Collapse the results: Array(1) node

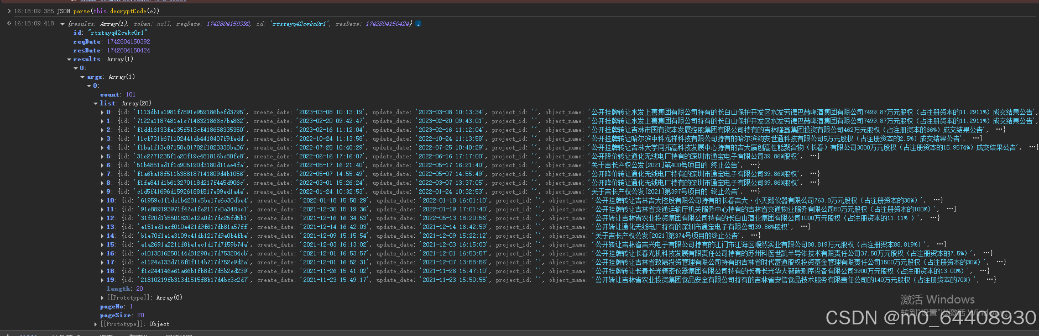click(x=69, y=60)
